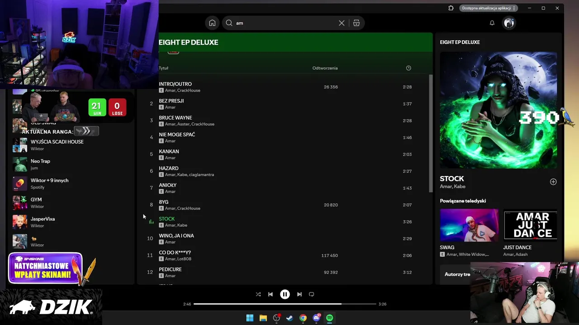Open 'Amar, Kabe, ciaglamantra' artists under HAZARD
Viewport: 579px width, 325px height.
point(190,175)
